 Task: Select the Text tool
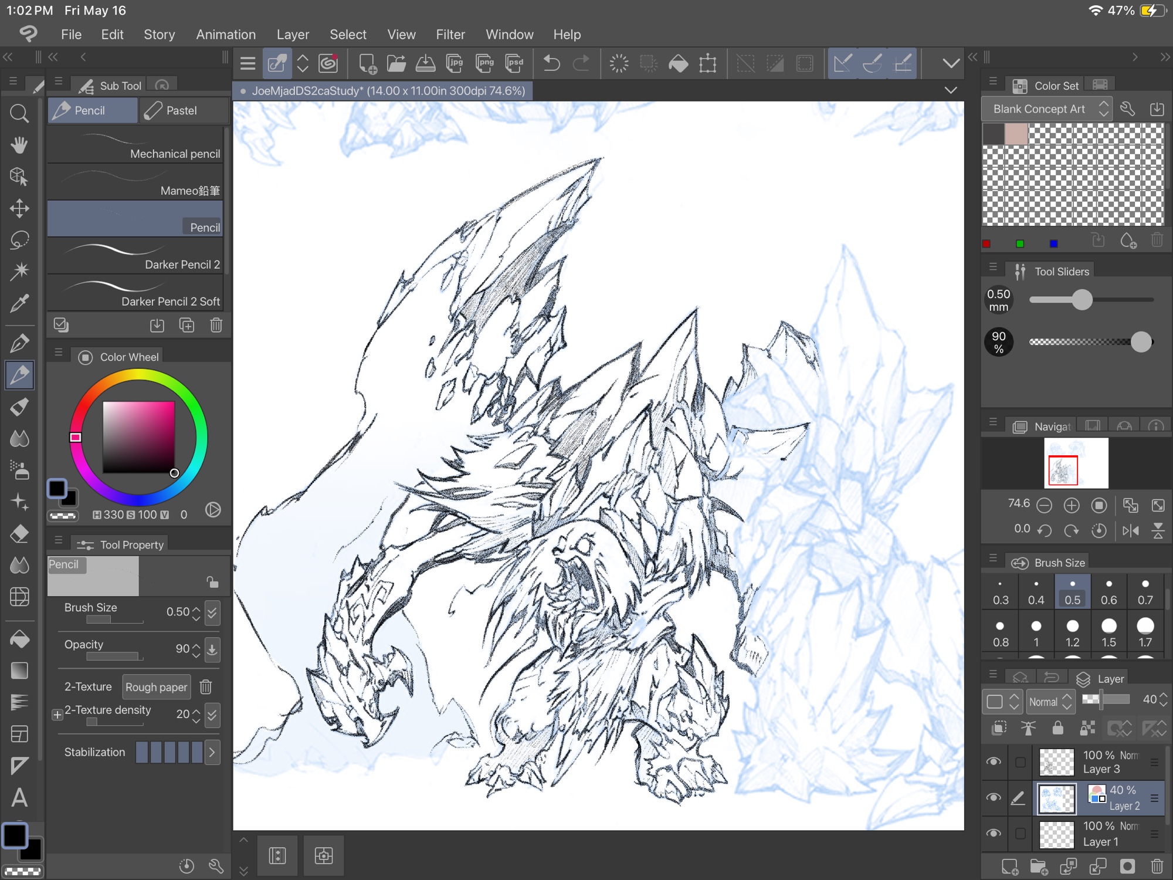pos(19,797)
